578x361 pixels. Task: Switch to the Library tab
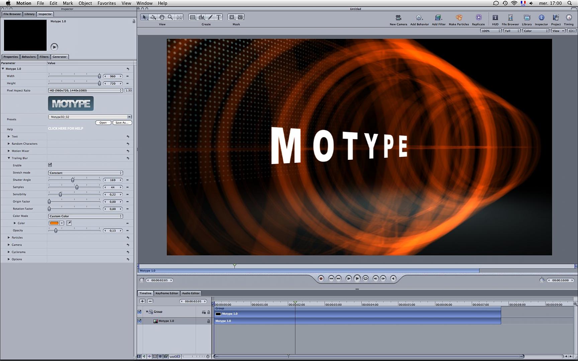click(x=29, y=14)
